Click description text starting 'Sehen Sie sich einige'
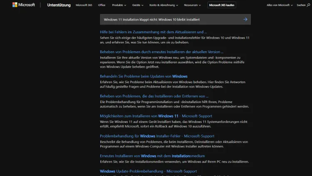The width and height of the screenshot is (312, 176). point(174,40)
